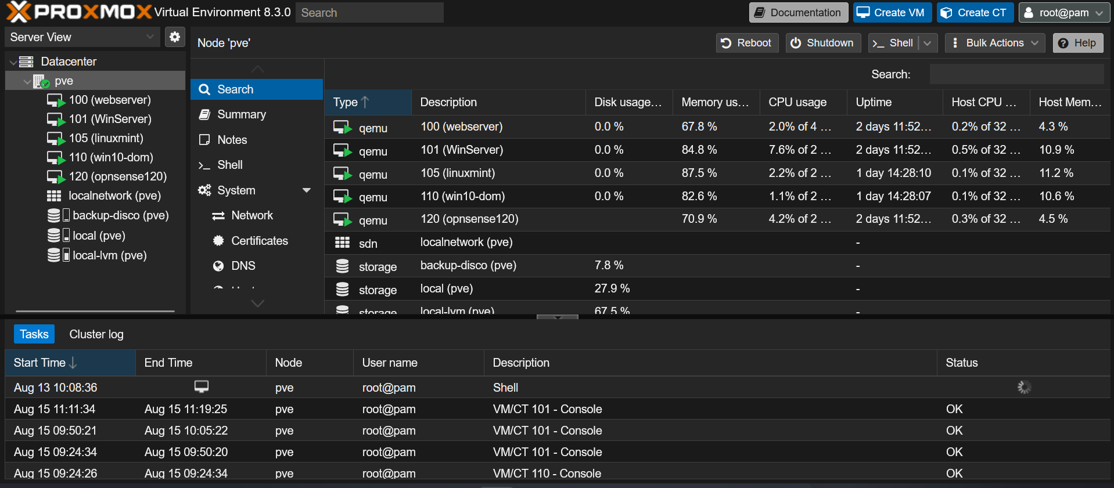The image size is (1114, 488).
Task: Open localnetwork (pve) SDN zone in tree
Action: click(114, 196)
